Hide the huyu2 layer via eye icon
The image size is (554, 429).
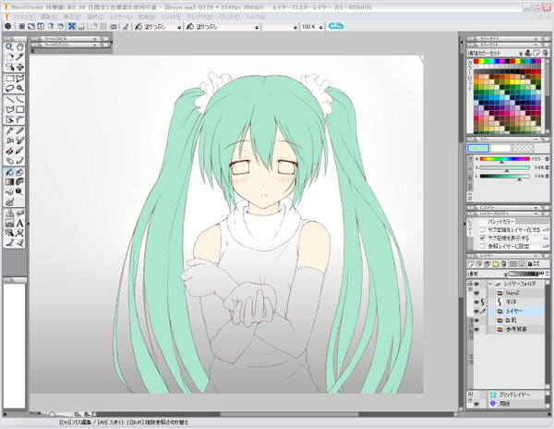[476, 293]
